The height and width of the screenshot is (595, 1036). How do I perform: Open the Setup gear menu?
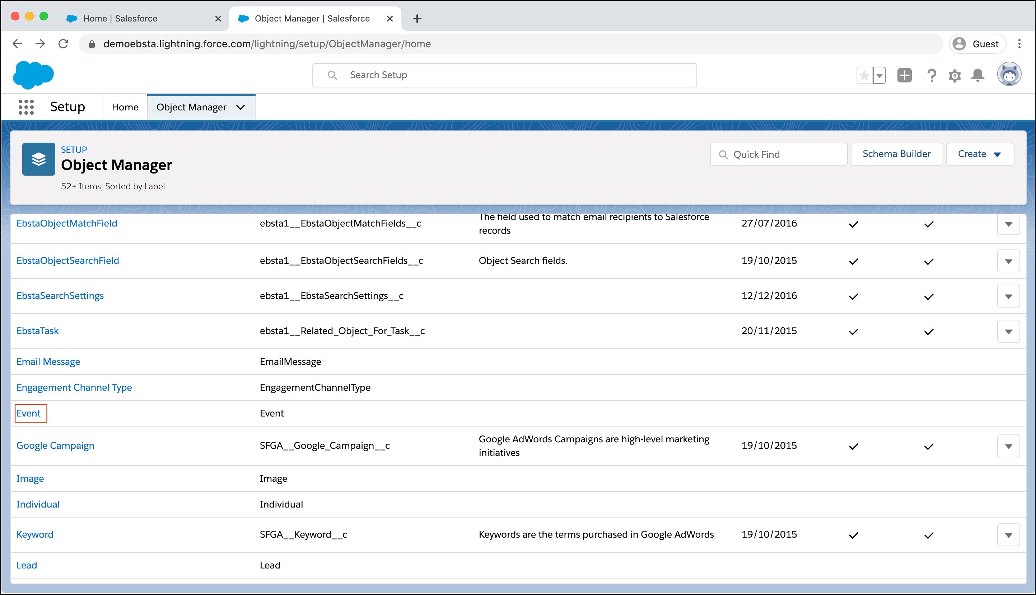coord(955,76)
